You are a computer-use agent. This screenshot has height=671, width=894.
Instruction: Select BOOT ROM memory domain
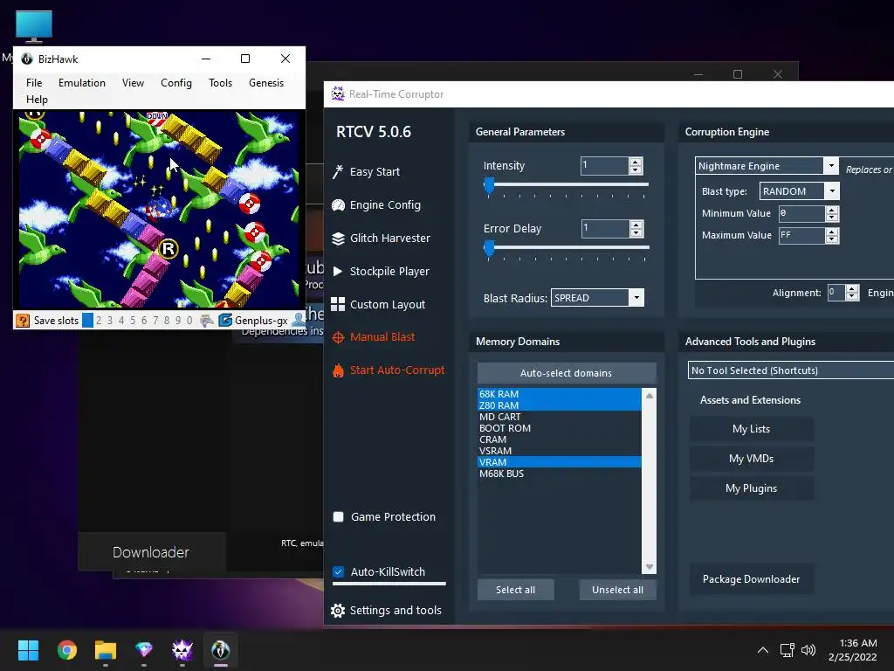(x=560, y=428)
